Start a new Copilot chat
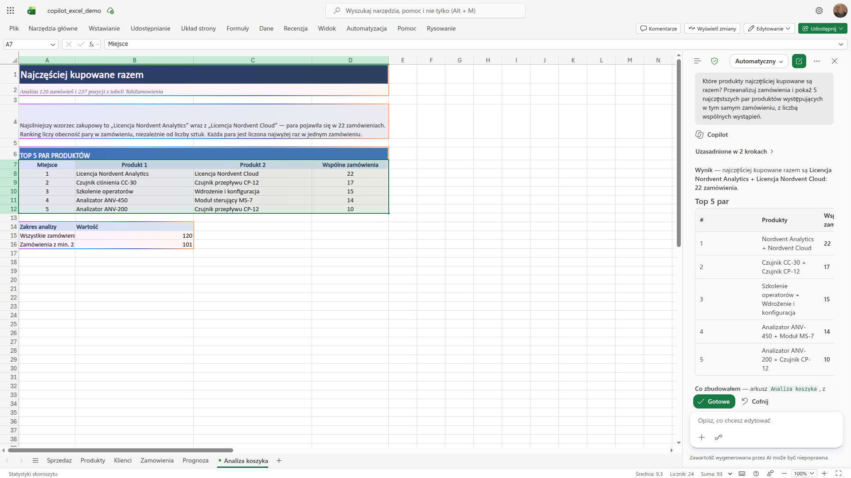 point(799,61)
